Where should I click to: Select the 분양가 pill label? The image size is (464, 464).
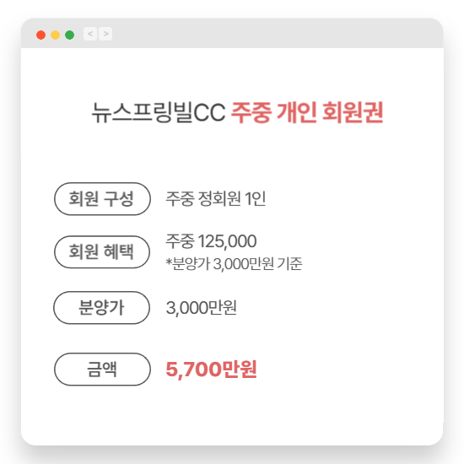(x=102, y=308)
